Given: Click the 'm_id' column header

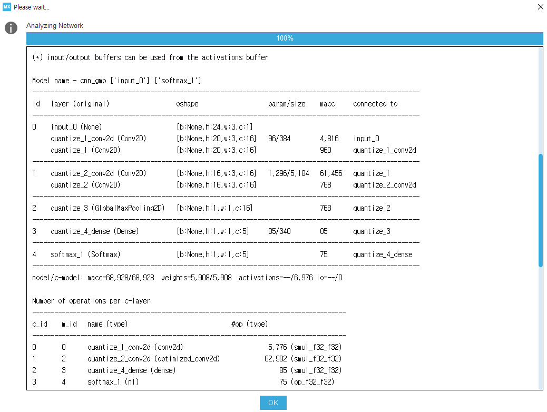Looking at the screenshot, I should tap(69, 324).
